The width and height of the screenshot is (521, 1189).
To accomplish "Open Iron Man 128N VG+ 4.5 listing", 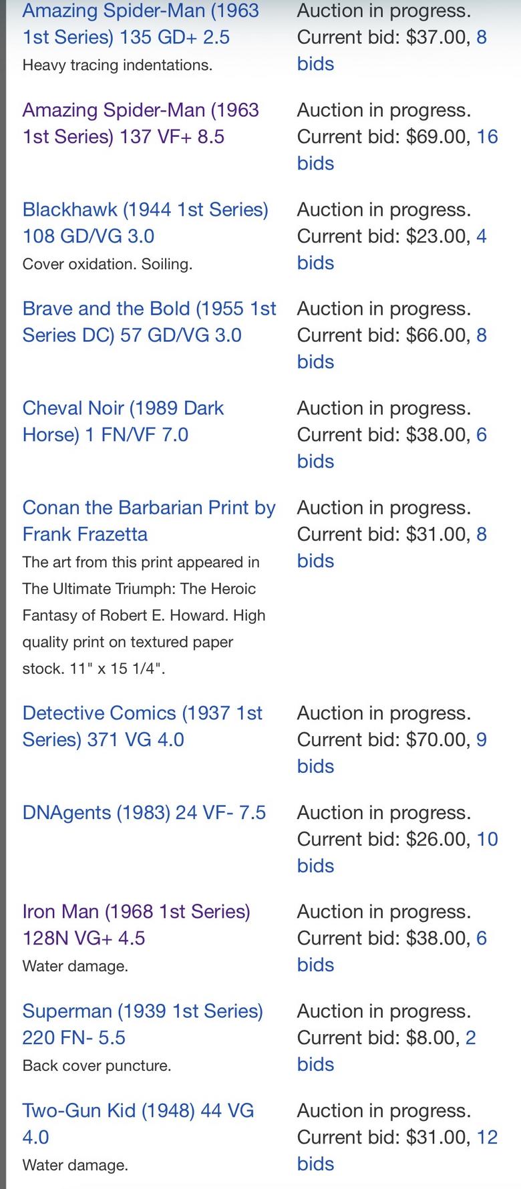I will pyautogui.click(x=136, y=924).
